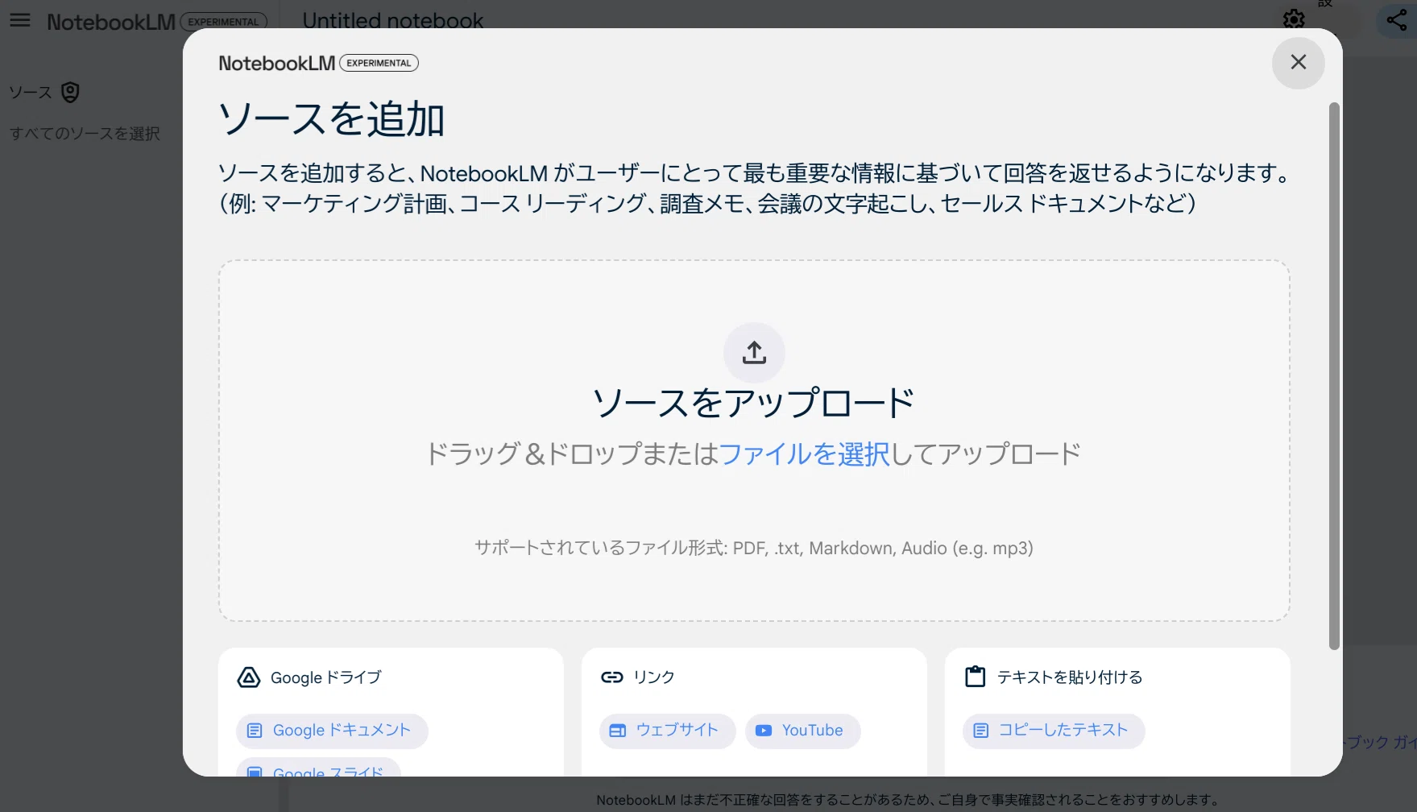Select the YouTube chip
1417x812 pixels.
(802, 731)
